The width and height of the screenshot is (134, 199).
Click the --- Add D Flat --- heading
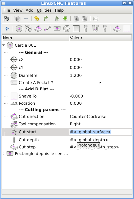[37, 89]
